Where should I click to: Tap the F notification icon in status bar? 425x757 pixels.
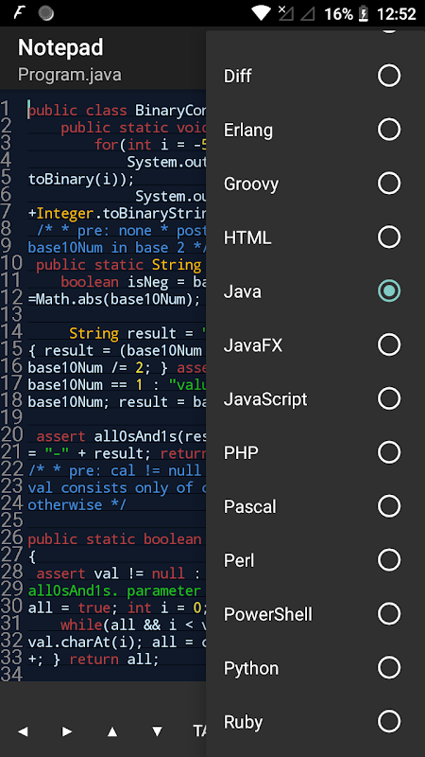point(18,13)
